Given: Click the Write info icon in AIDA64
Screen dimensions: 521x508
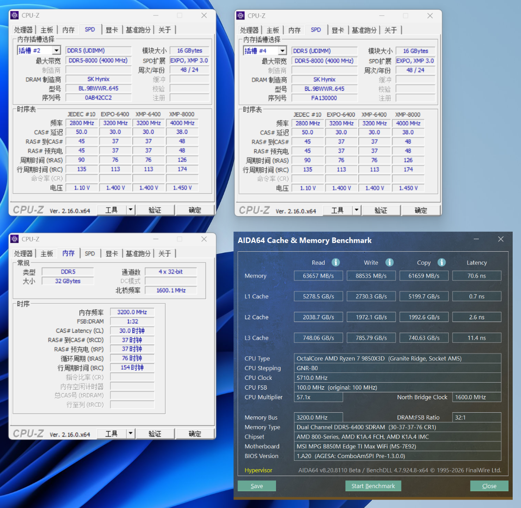Looking at the screenshot, I should click(389, 262).
